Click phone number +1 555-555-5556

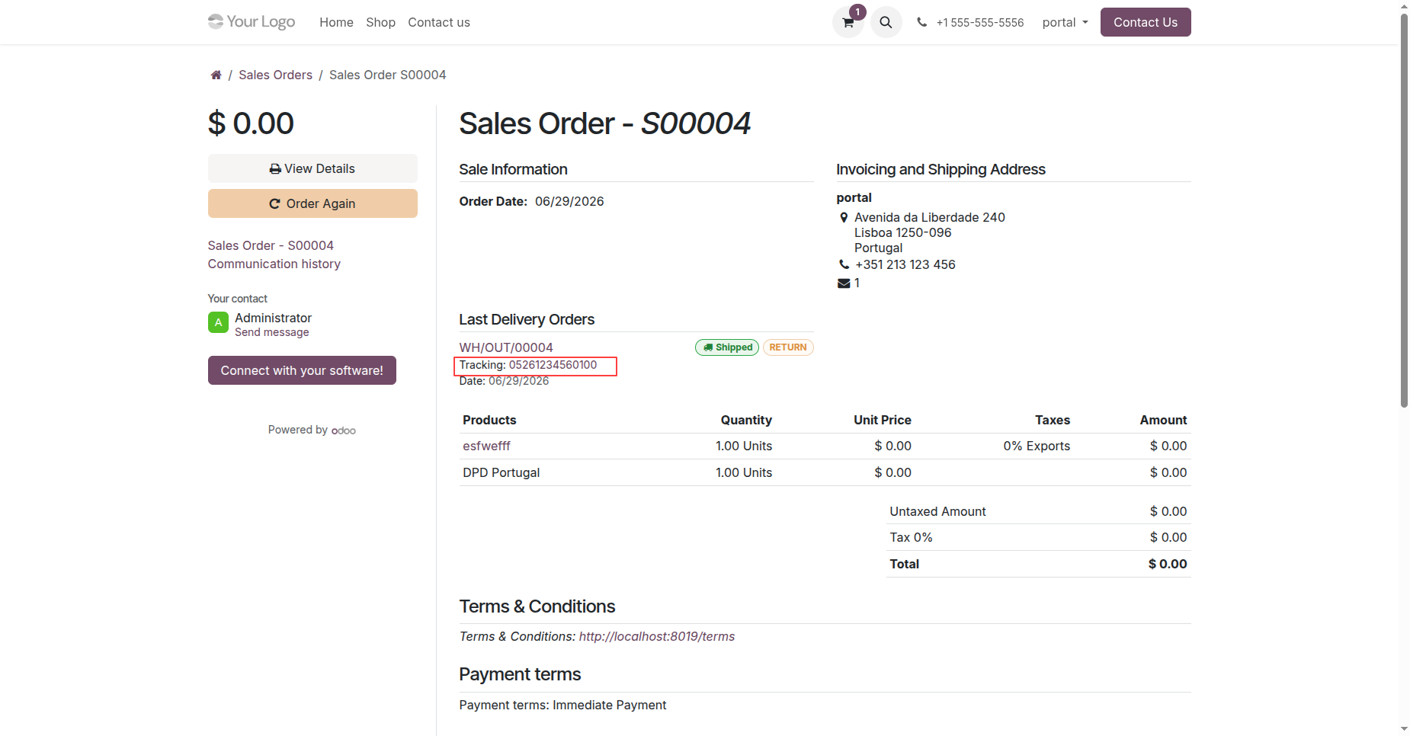pos(979,22)
